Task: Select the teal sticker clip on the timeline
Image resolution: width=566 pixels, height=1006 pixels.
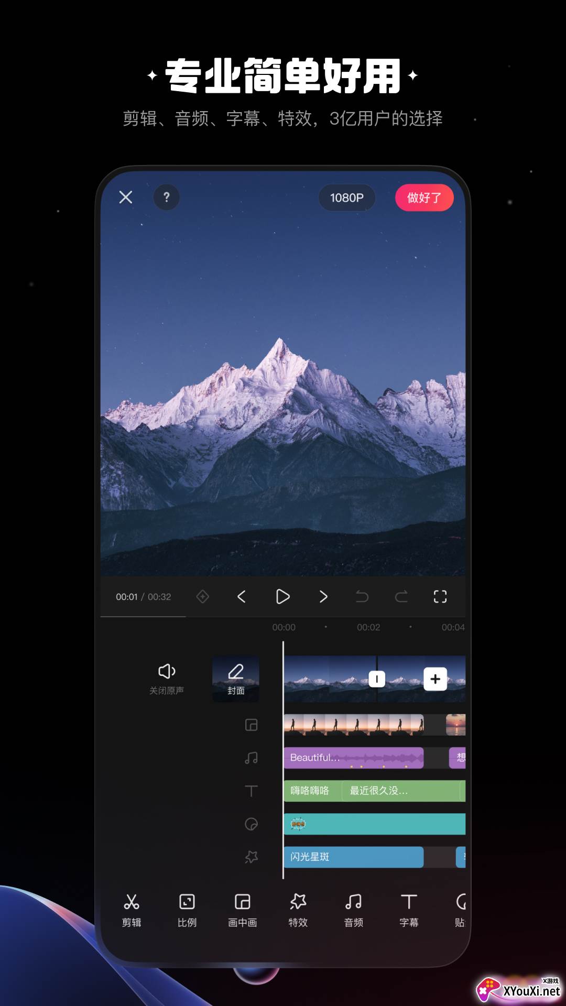Action: (x=375, y=824)
